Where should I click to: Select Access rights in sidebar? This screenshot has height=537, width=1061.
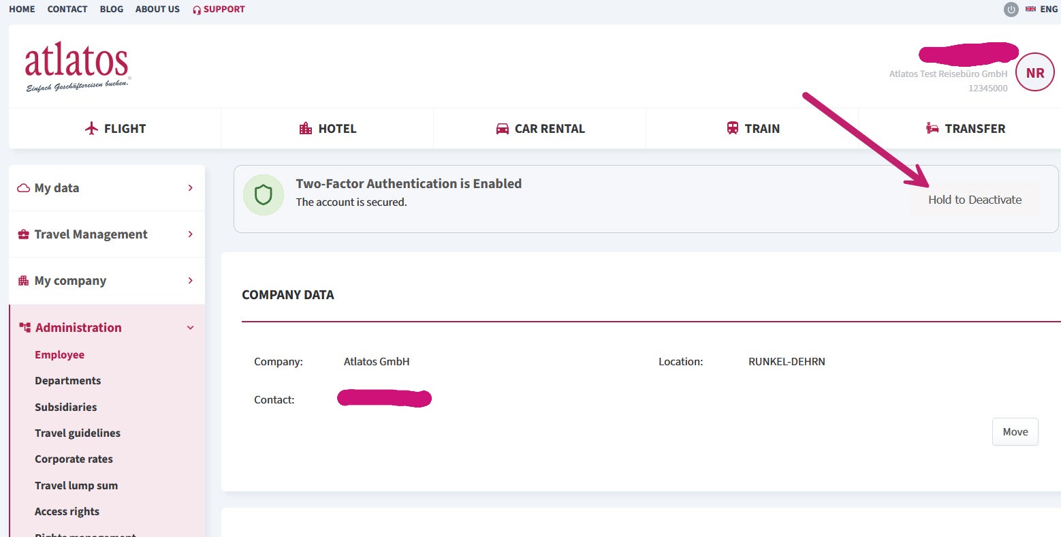(x=67, y=511)
